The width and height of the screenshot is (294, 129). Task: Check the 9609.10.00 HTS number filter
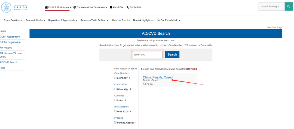[115, 111]
